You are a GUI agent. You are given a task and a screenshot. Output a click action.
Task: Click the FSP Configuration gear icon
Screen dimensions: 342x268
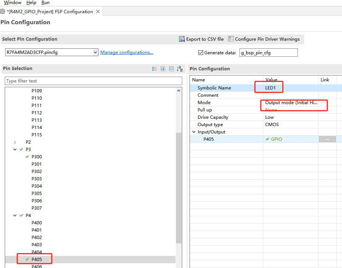click(3, 11)
